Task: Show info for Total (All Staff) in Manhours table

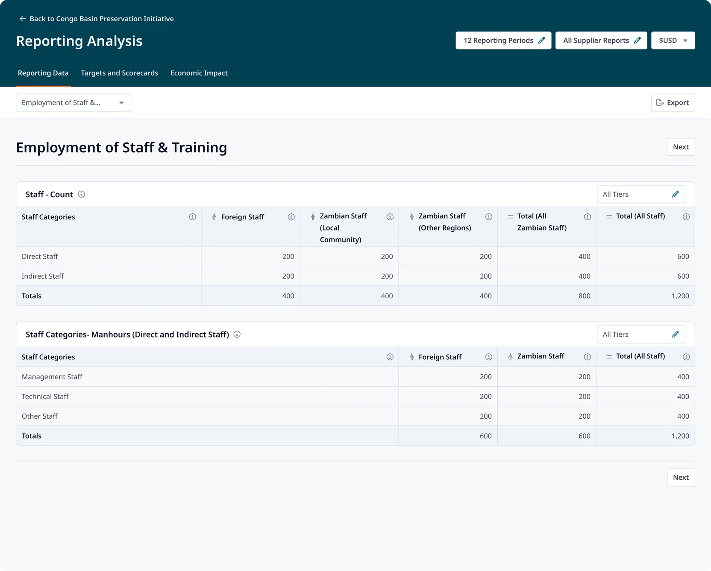Action: (x=686, y=357)
